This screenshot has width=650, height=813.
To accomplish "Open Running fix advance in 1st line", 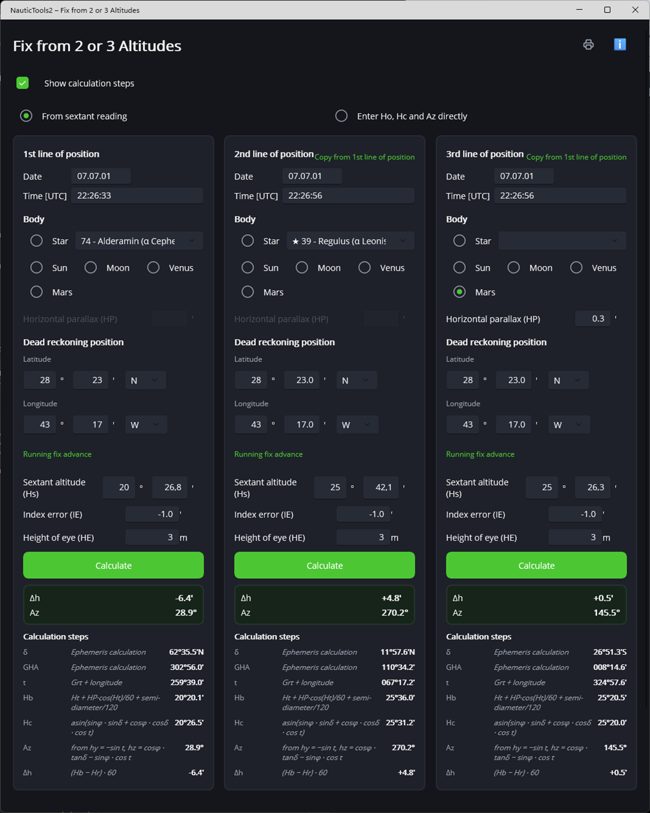I will tap(57, 454).
